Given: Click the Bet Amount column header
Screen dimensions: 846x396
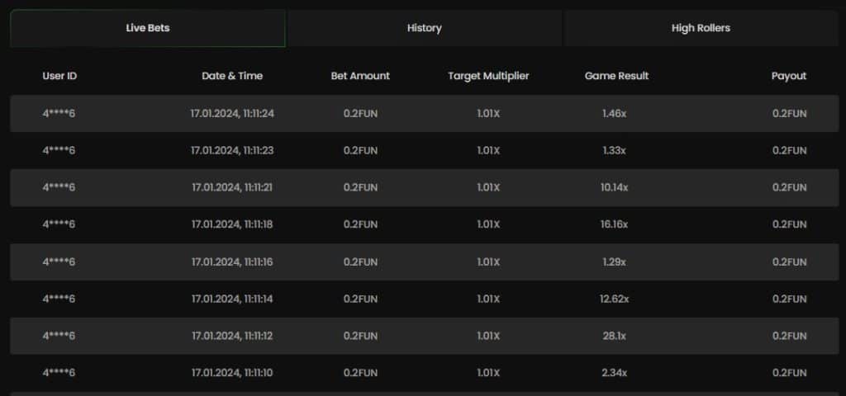Looking at the screenshot, I should [360, 76].
